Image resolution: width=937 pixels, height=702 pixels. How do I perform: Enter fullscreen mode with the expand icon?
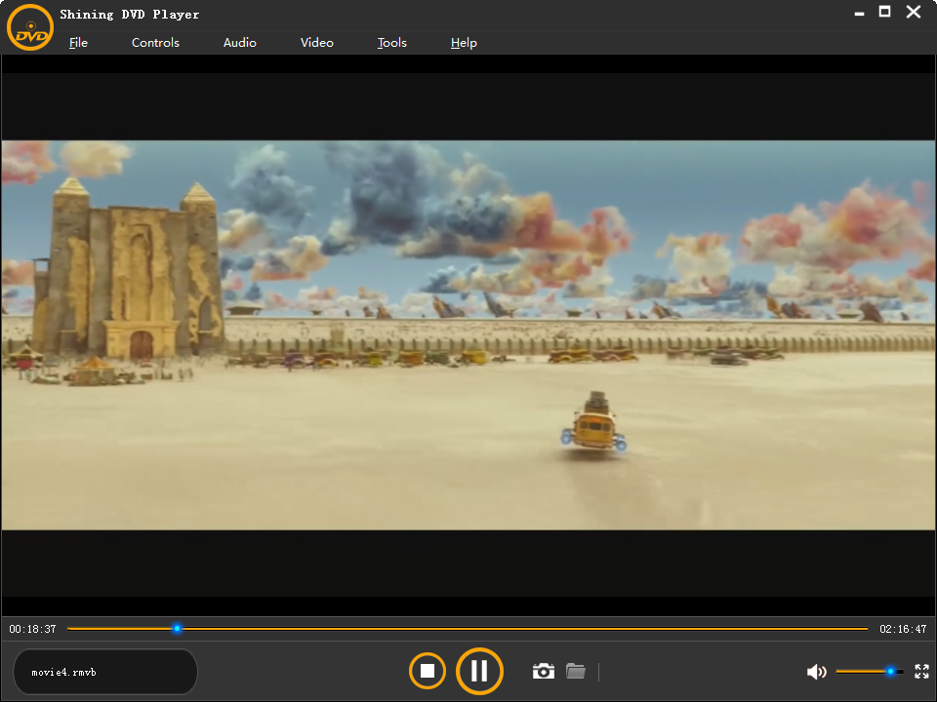921,672
